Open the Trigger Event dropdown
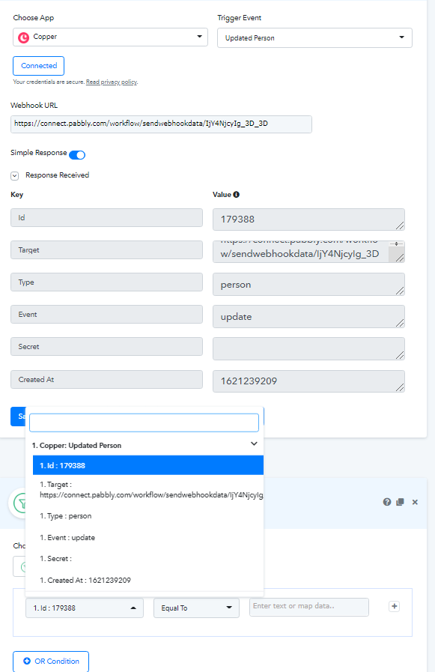 point(314,37)
